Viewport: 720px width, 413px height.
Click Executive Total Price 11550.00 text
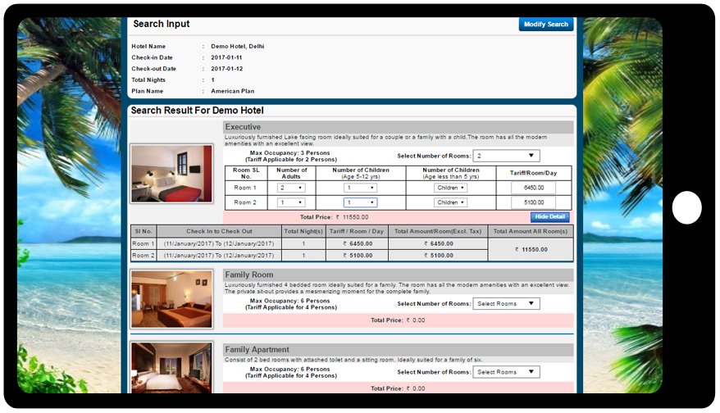(x=335, y=217)
